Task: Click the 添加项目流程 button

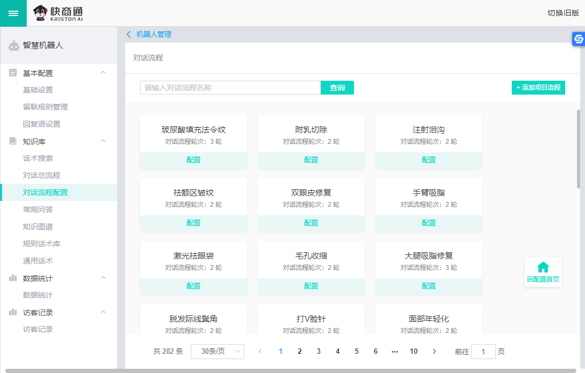Action: click(538, 88)
